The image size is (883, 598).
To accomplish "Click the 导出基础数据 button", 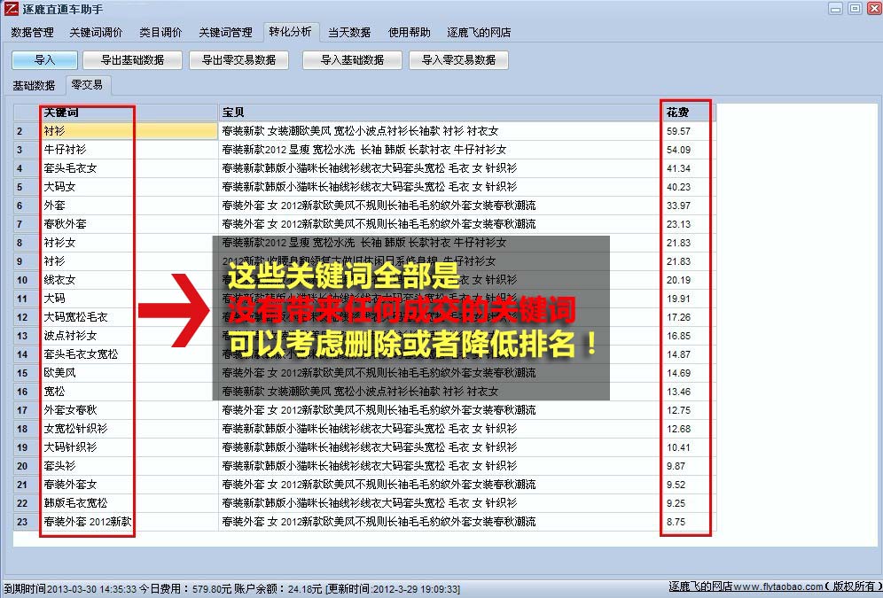I will (x=132, y=59).
